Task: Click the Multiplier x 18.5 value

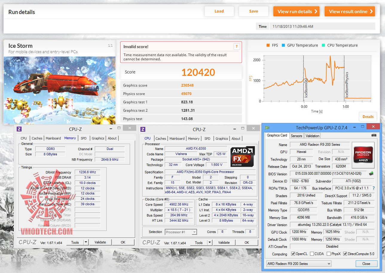Action: pos(179,210)
